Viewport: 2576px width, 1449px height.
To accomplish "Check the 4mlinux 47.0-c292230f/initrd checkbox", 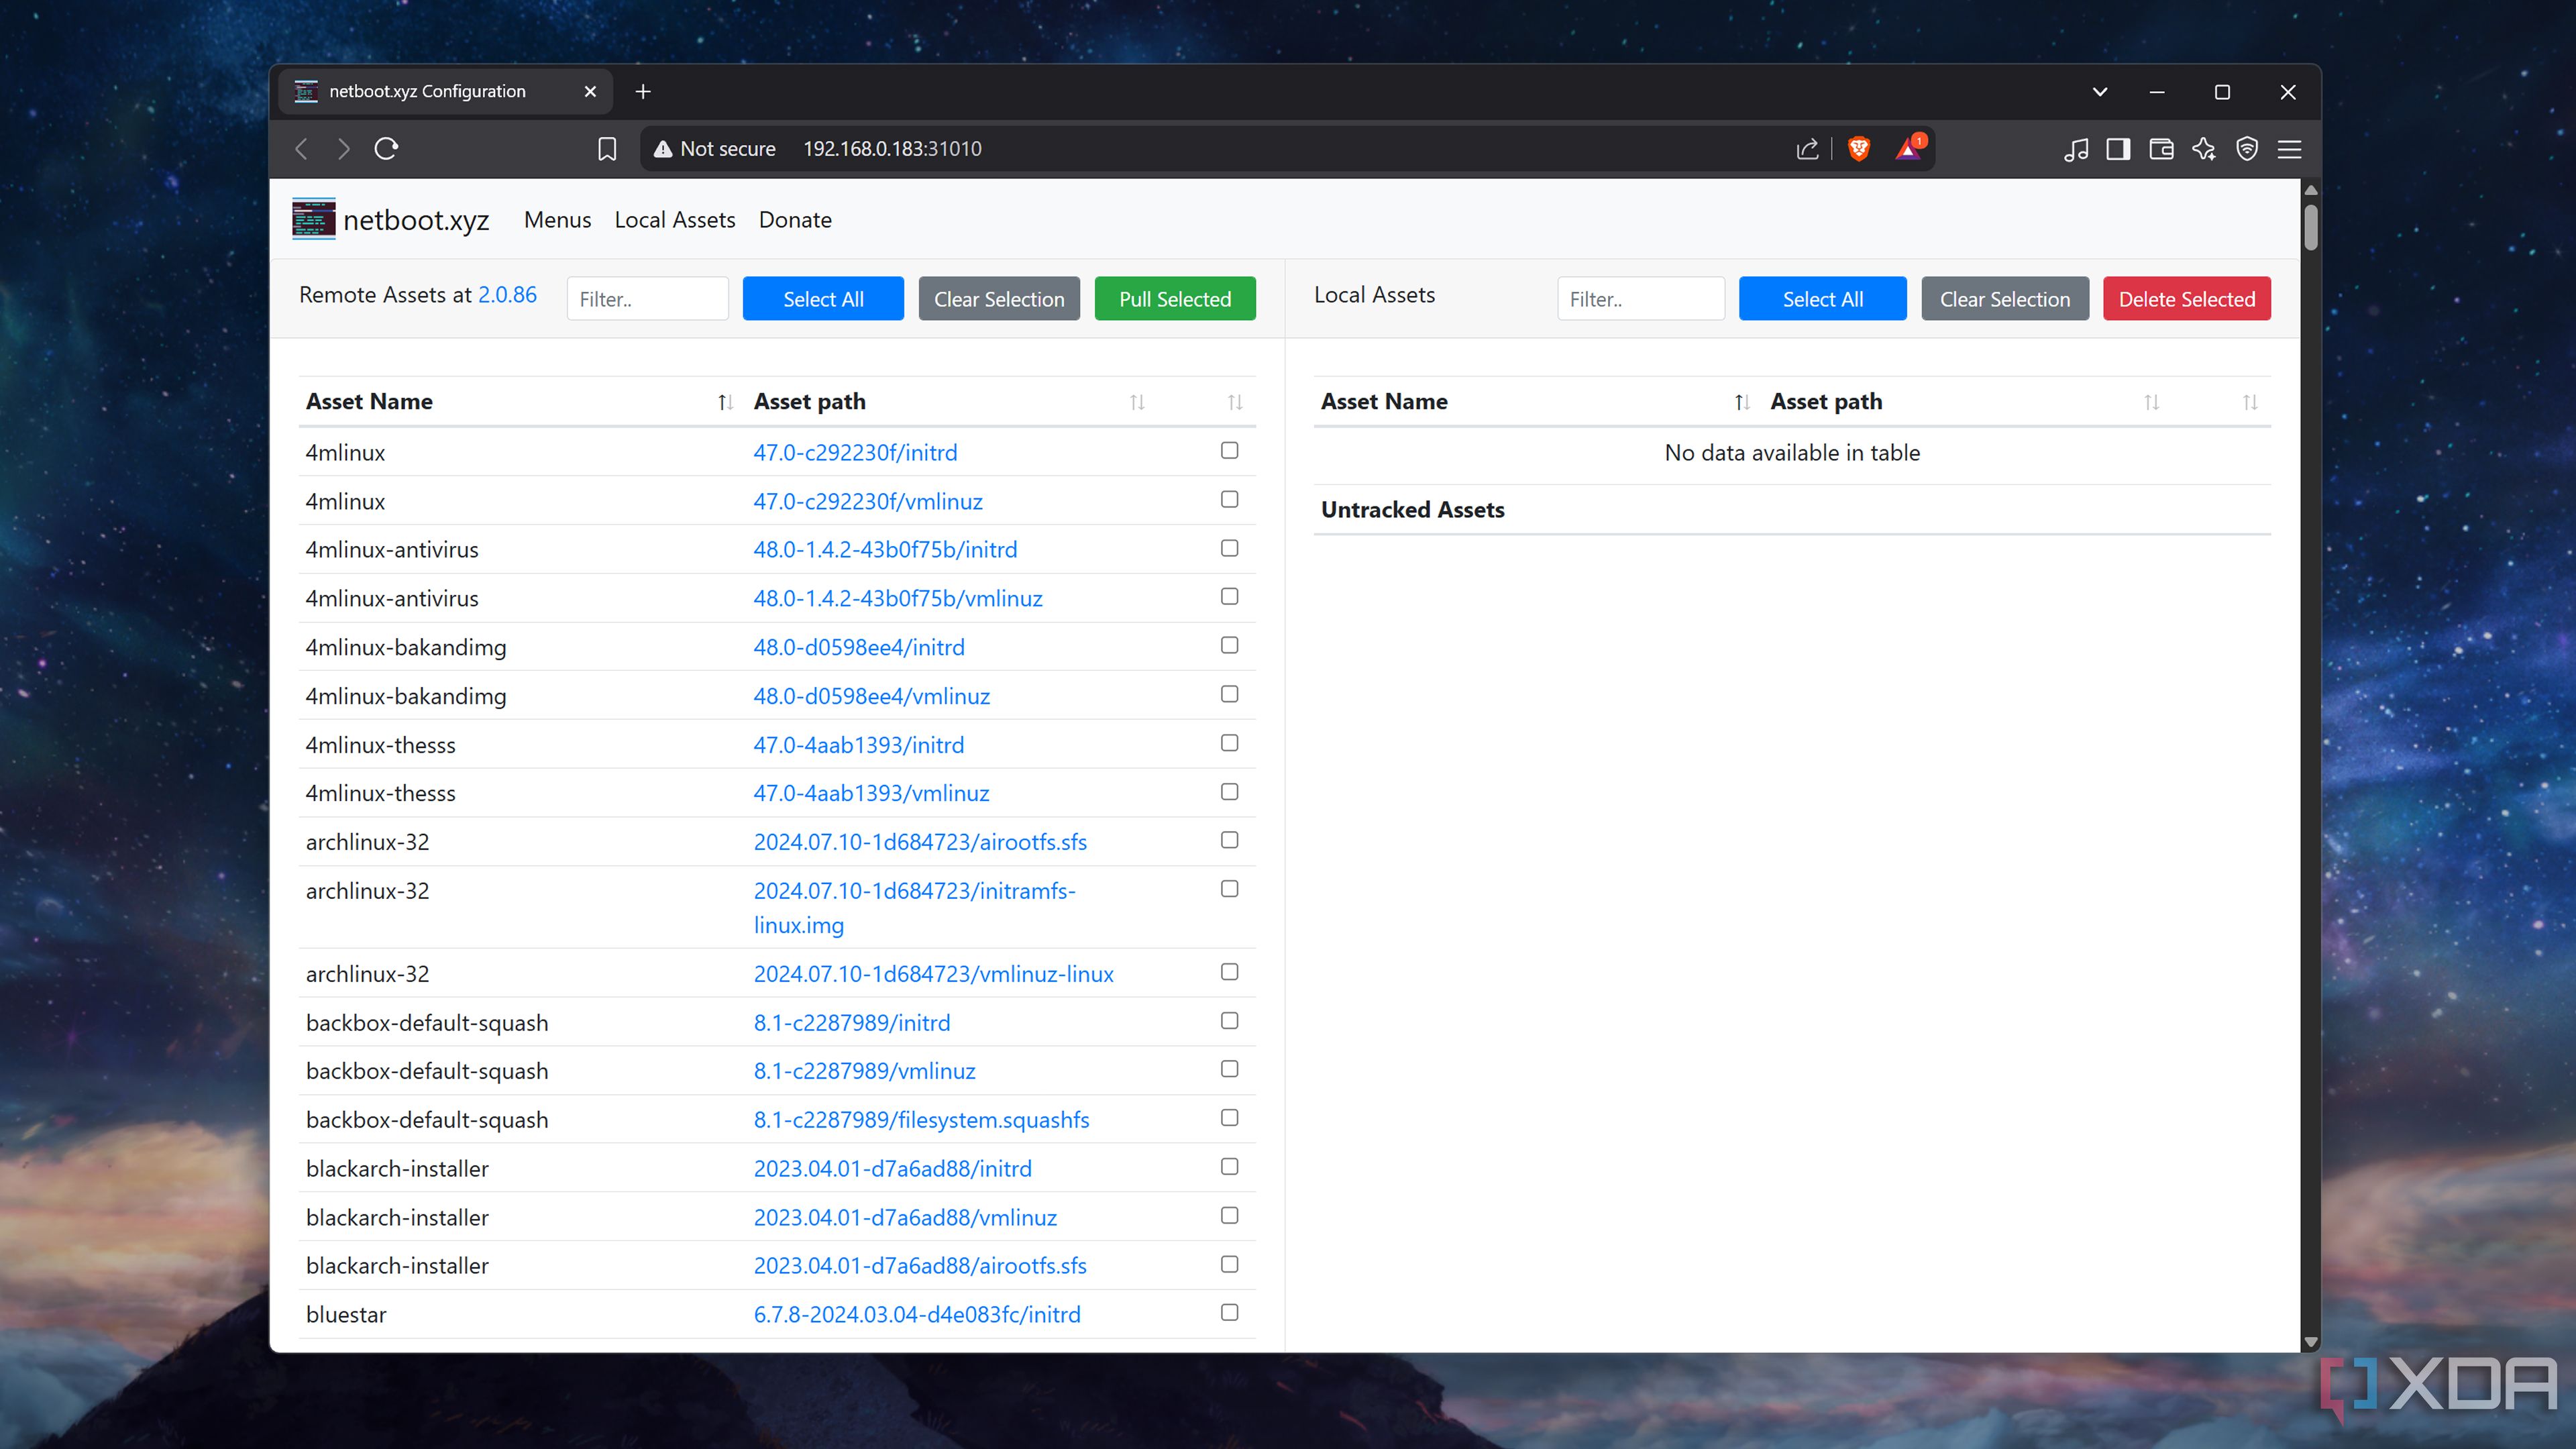I will click(x=1229, y=451).
